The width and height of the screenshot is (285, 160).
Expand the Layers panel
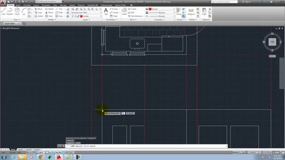pos(86,20)
